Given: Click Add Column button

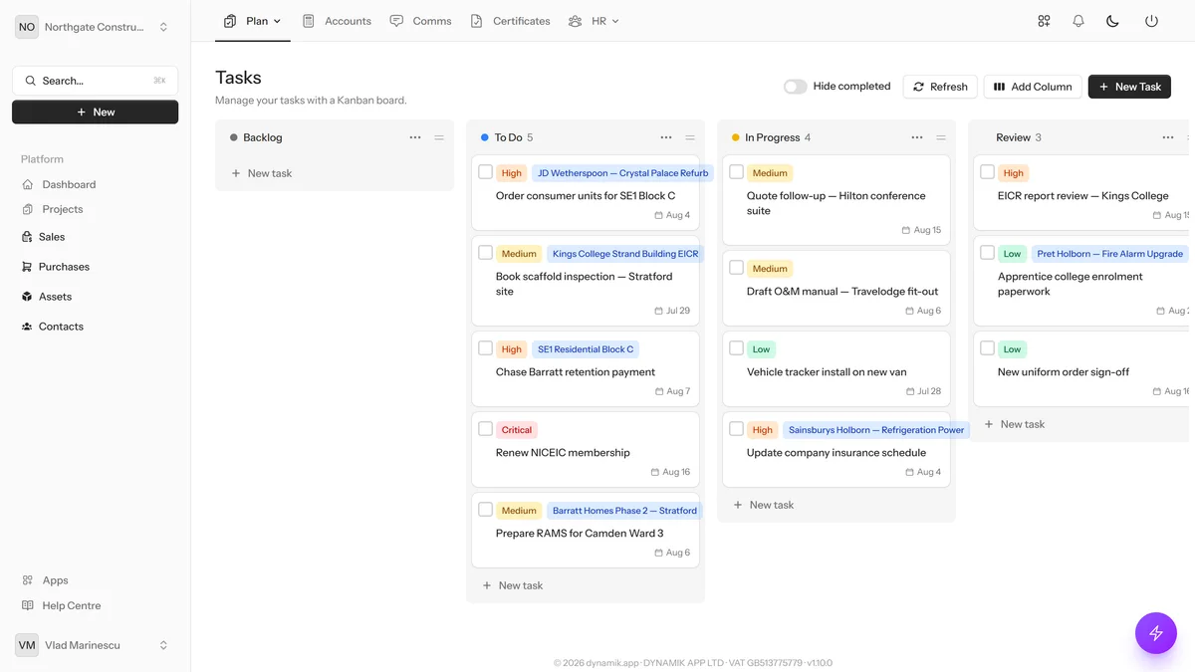Looking at the screenshot, I should click(x=1033, y=87).
